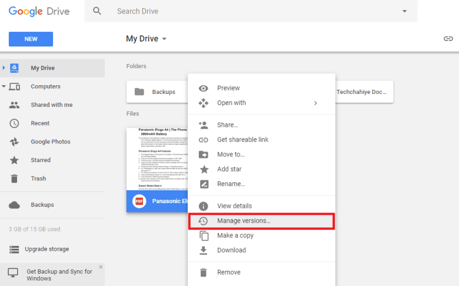Choose Remove from the context menu
Screen dimensions: 459x286
(229, 272)
